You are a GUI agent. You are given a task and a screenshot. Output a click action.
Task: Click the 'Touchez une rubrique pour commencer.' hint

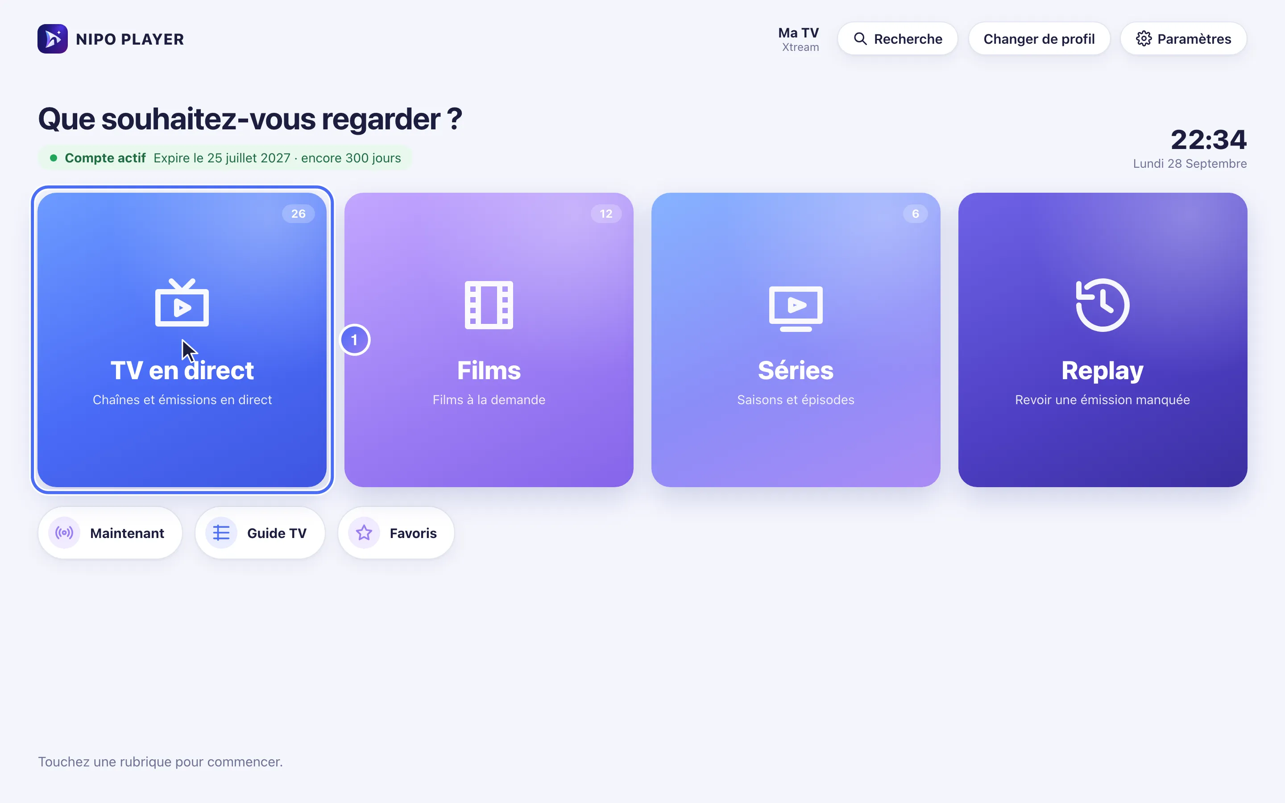pos(160,762)
